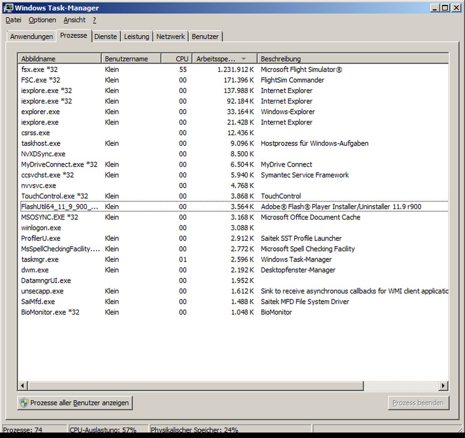The image size is (465, 438).
Task: Click the Microsoft Office Document Cache description
Action: (311, 217)
